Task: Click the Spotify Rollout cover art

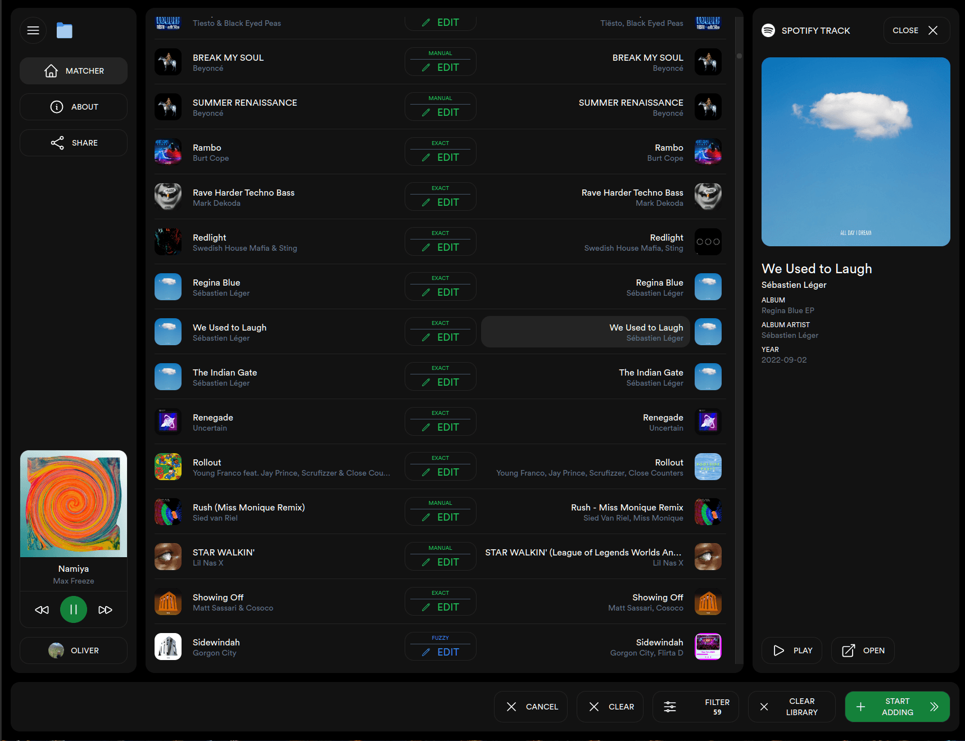Action: 708,467
